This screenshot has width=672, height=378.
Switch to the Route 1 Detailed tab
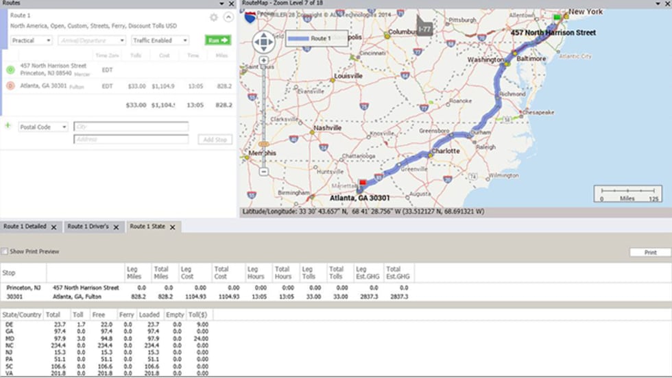click(27, 226)
